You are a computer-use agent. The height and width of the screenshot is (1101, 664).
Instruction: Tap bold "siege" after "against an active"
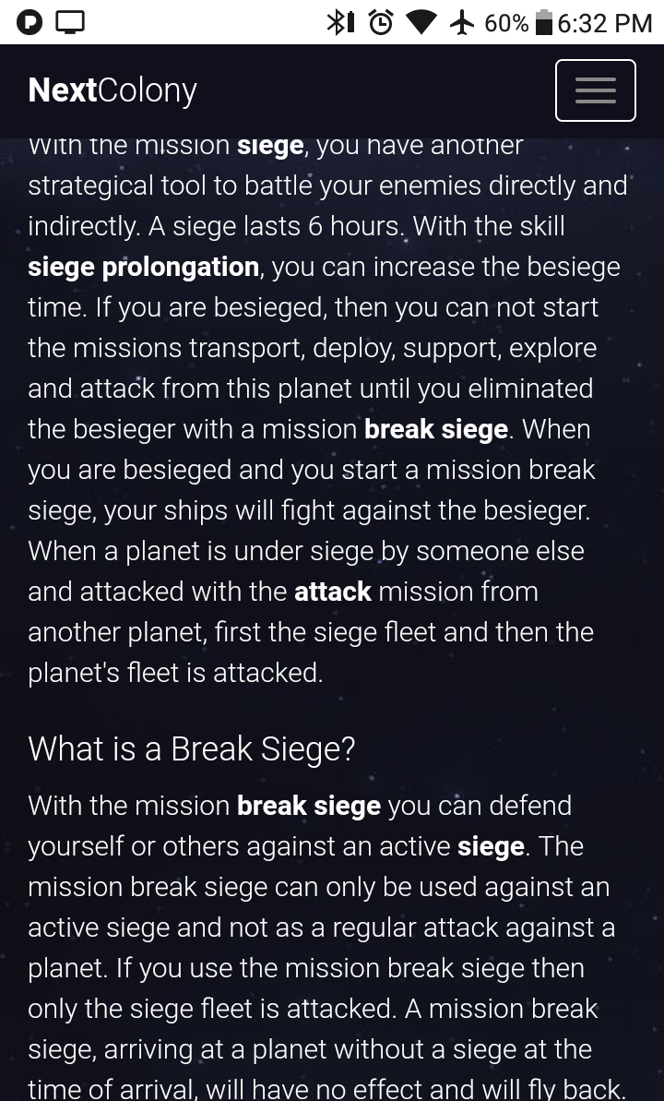[x=491, y=846]
